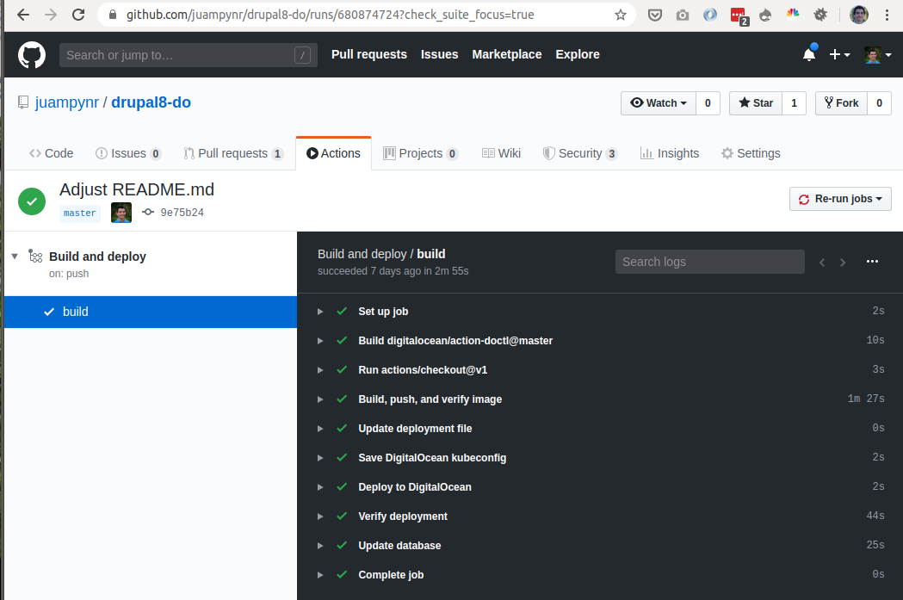
Task: Open the Pocket extension icon
Action: (x=655, y=15)
